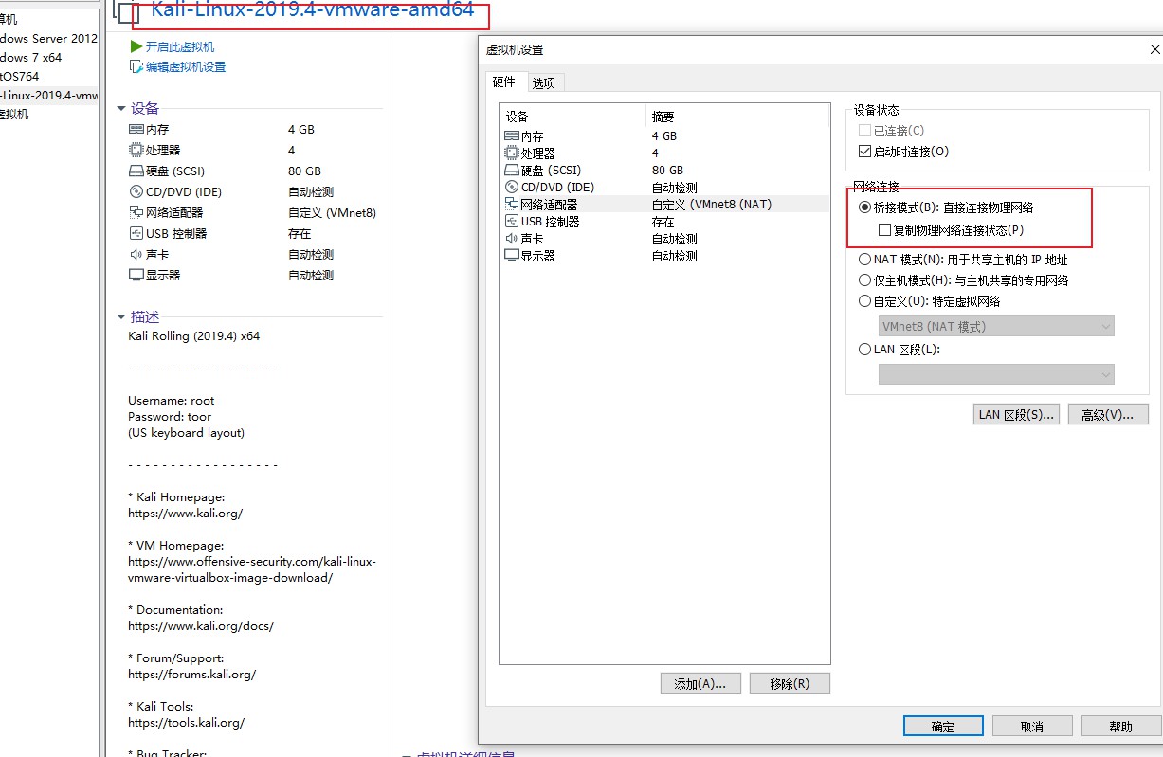Image resolution: width=1163 pixels, height=757 pixels.
Task: Collapse the 设备 section
Action: tap(121, 109)
